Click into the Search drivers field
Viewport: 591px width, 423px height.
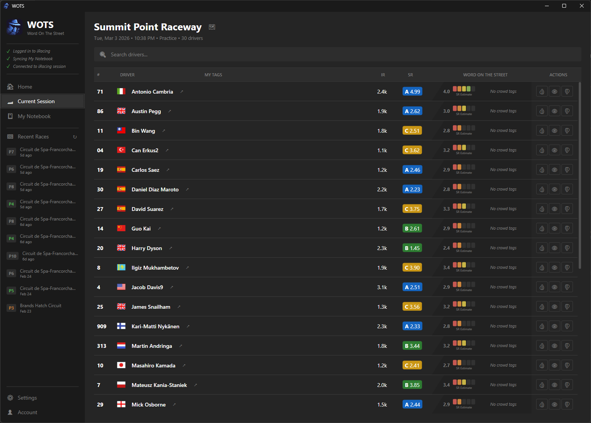click(x=338, y=54)
